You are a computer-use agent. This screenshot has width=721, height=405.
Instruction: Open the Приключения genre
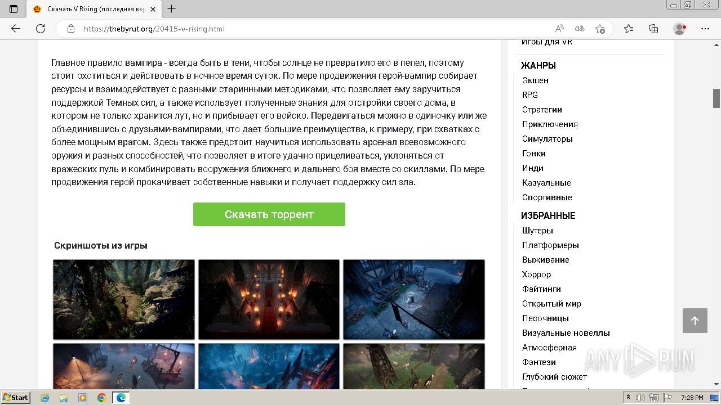550,124
